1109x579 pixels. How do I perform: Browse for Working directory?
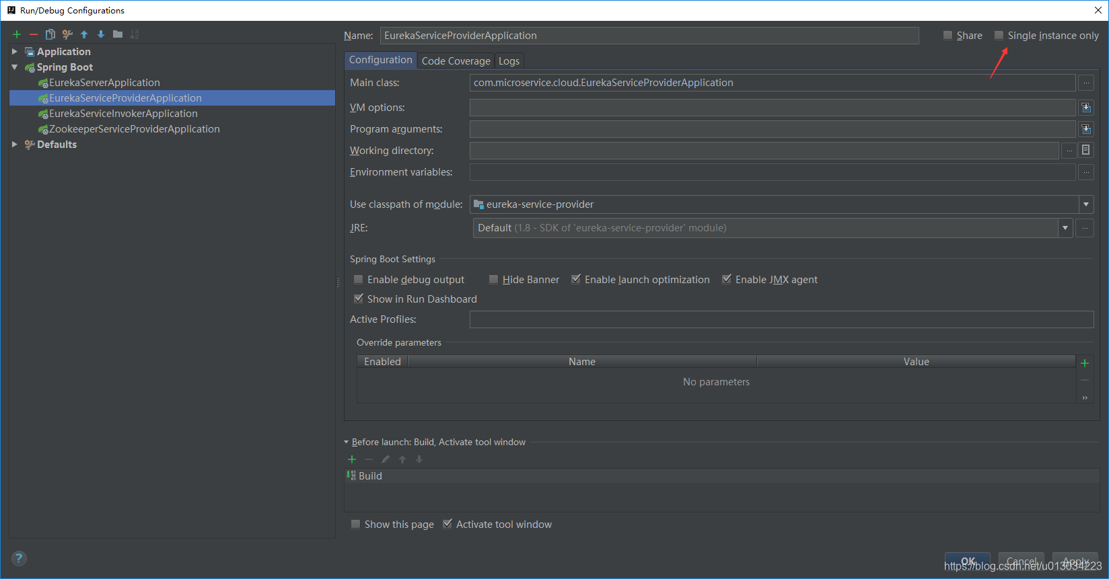(1069, 151)
